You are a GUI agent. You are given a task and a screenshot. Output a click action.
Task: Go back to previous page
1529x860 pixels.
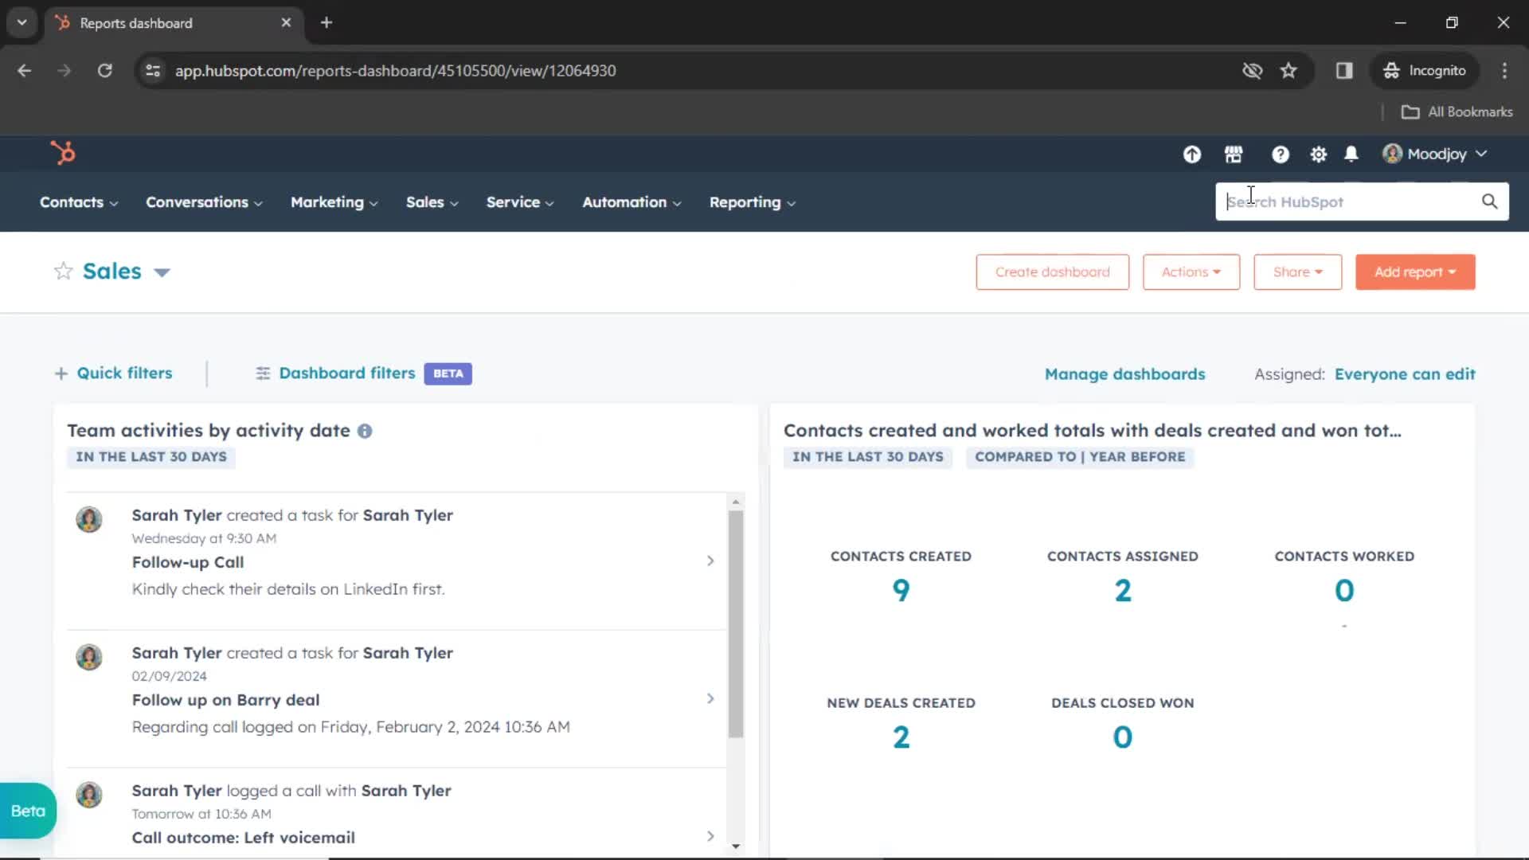25,70
